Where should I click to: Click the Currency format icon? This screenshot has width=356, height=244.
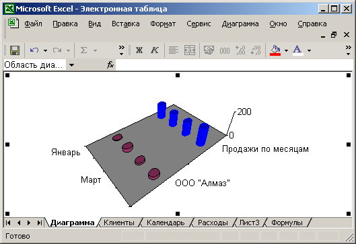209,50
